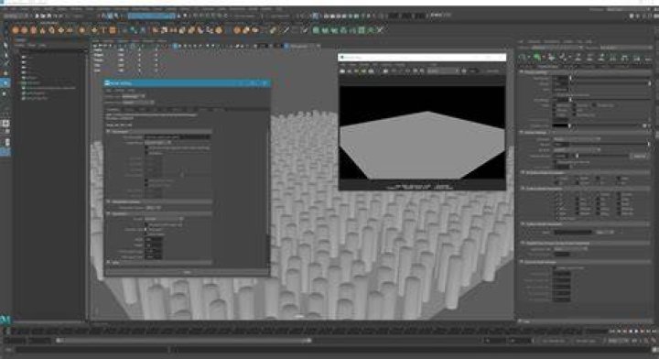The width and height of the screenshot is (659, 359).
Task: Select the Lasso tool in the toolbox
Action: pos(5,55)
